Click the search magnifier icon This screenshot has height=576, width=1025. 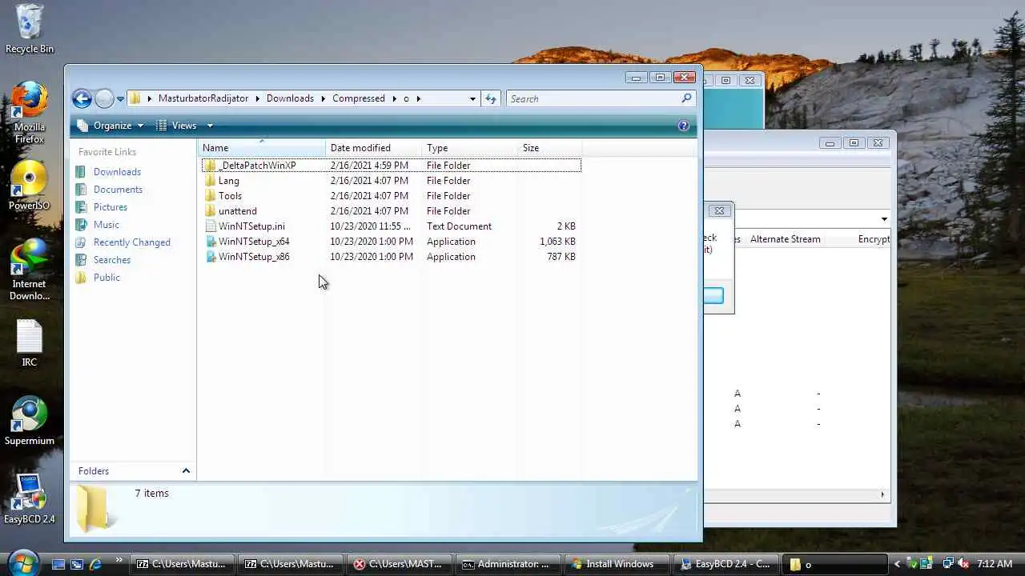[x=686, y=98]
